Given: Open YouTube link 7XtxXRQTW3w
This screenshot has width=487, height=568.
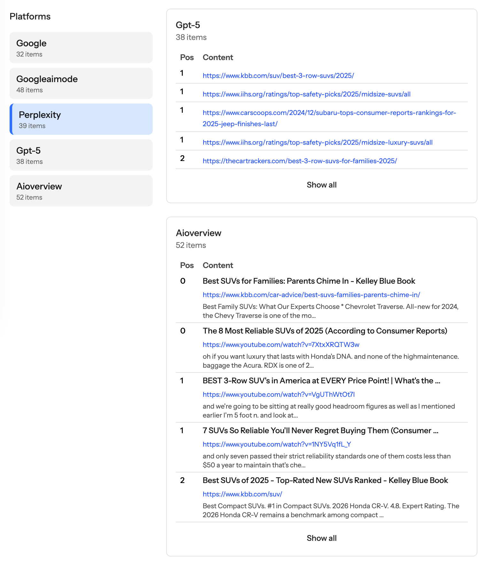Looking at the screenshot, I should click(x=281, y=345).
